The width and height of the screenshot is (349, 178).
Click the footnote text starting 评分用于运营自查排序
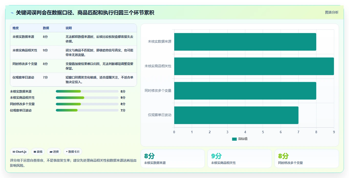pyautogui.click(x=73, y=163)
